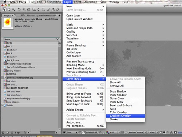This screenshot has width=182, height=137.
Task: Open the Half resolution dropdown
Action: click(115, 132)
